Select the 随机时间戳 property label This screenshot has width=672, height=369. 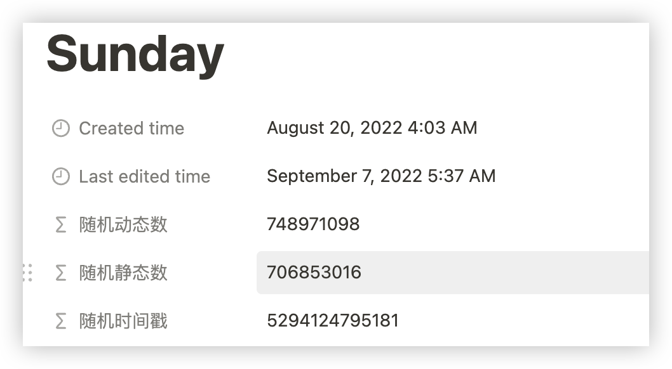(x=123, y=321)
